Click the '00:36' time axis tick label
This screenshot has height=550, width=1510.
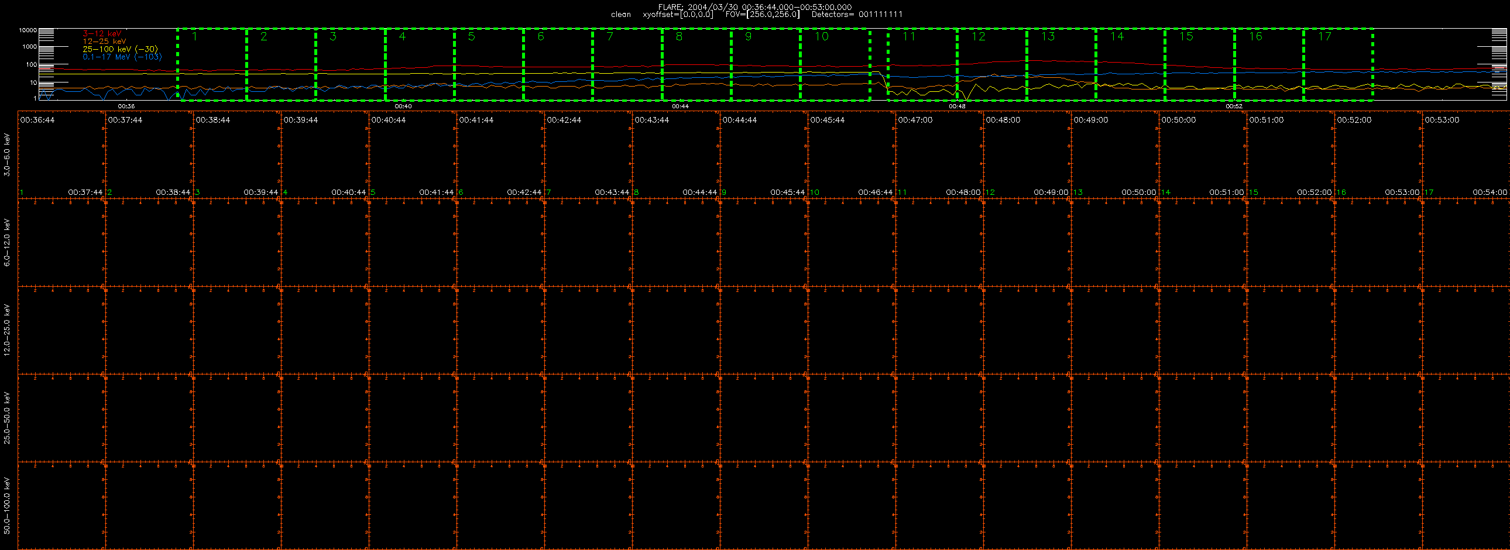point(126,106)
